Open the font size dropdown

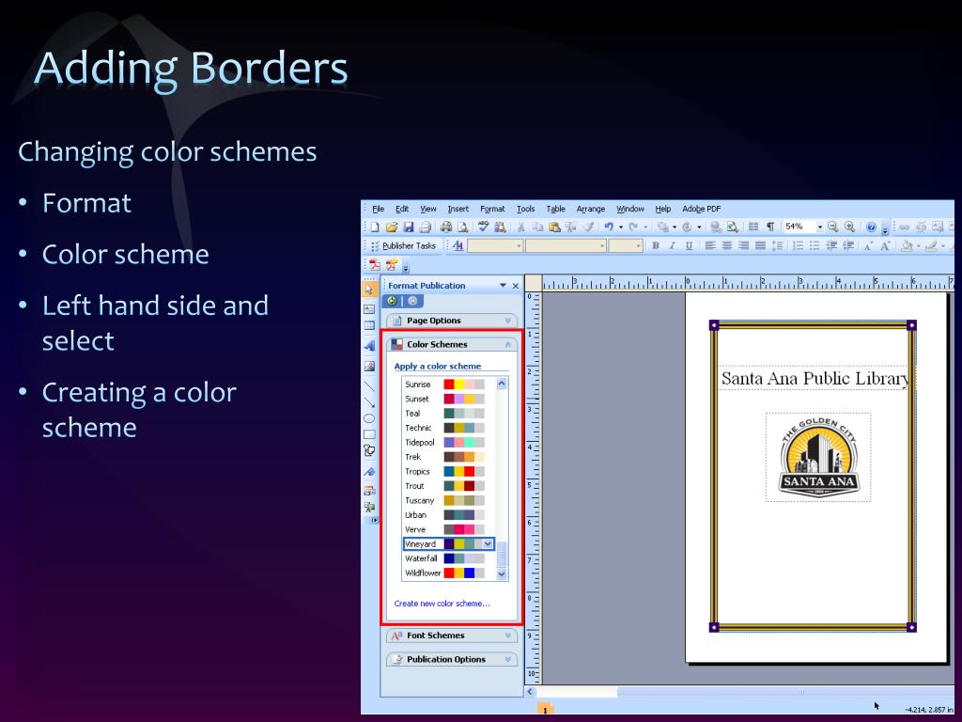click(639, 246)
